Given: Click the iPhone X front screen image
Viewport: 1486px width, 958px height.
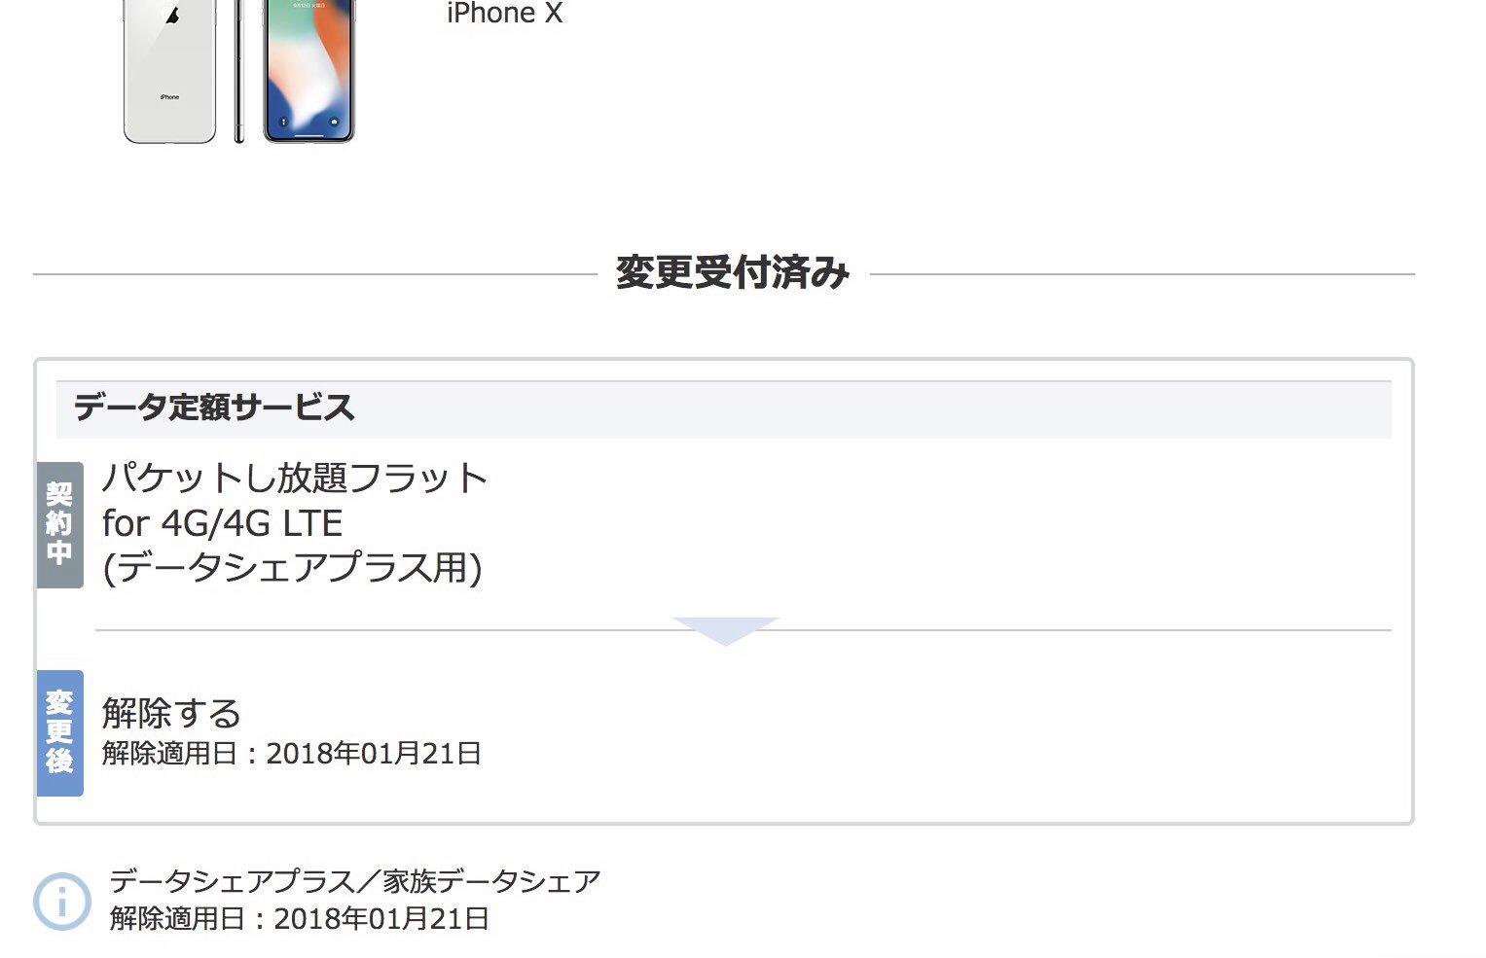Looking at the screenshot, I should pyautogui.click(x=308, y=71).
